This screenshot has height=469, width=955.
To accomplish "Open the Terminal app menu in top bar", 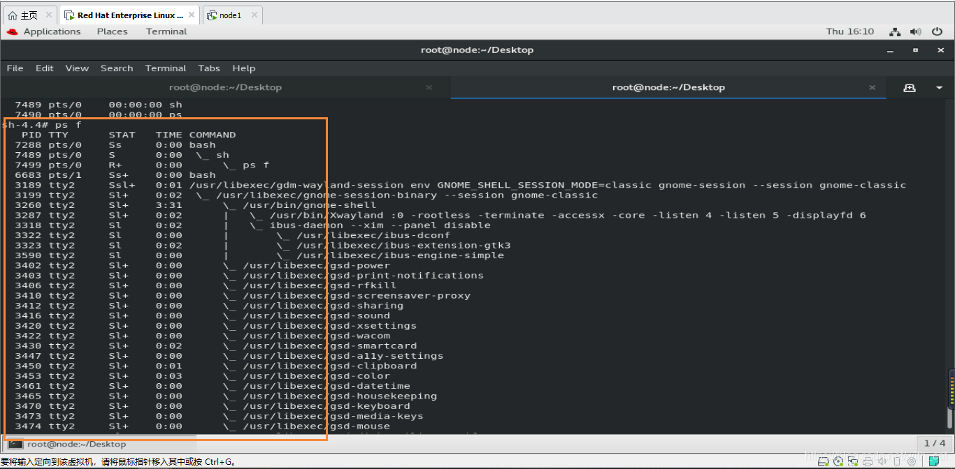I will click(x=166, y=31).
